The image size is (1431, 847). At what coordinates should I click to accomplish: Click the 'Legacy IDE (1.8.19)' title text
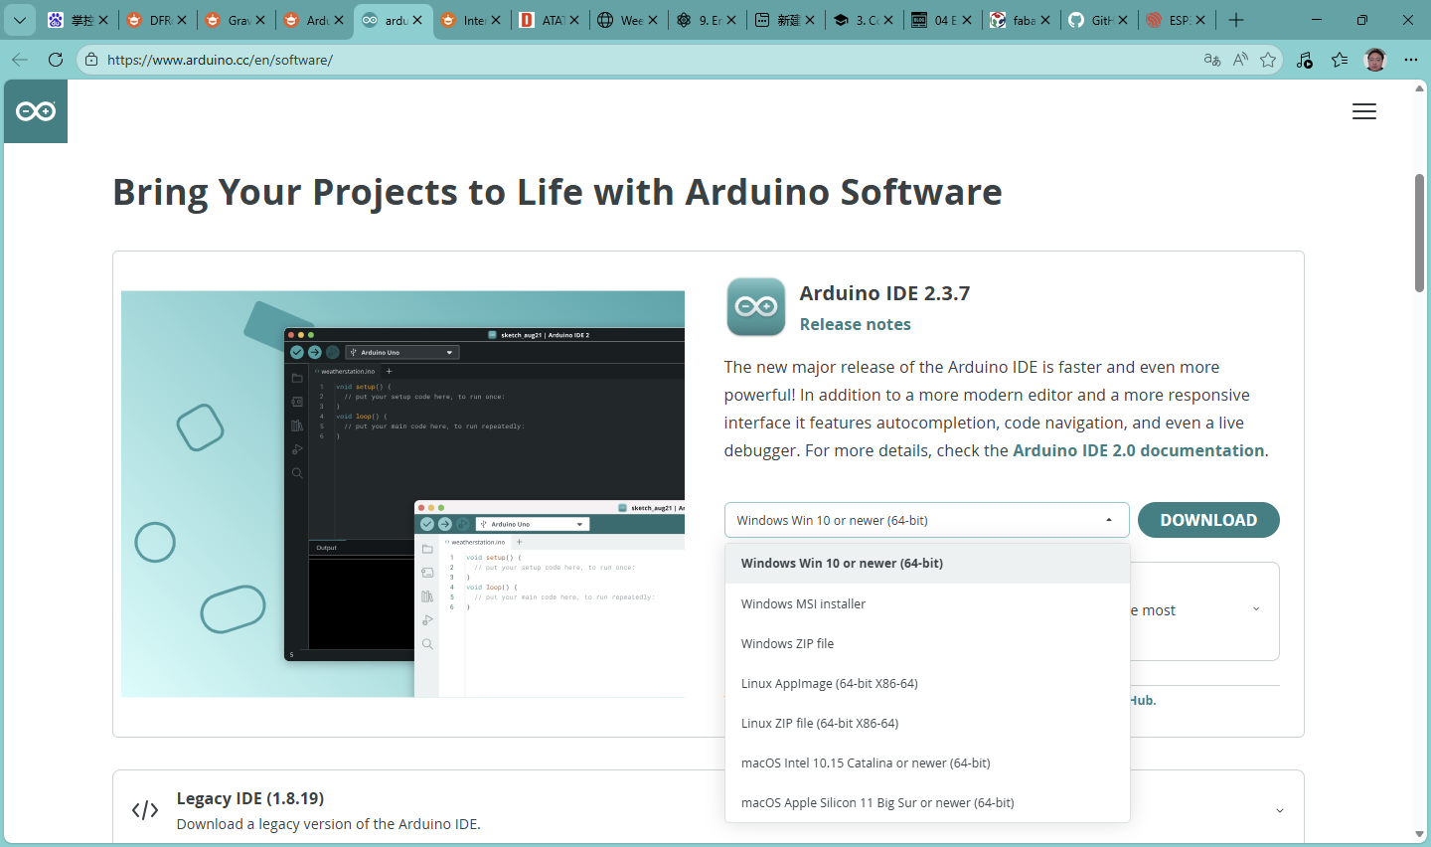coord(250,798)
